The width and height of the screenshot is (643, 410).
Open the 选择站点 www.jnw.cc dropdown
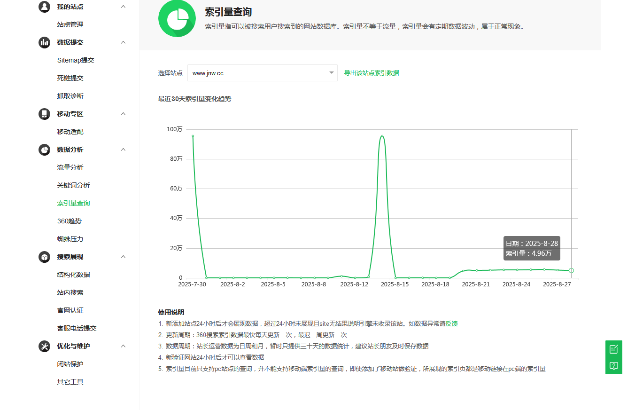click(262, 73)
